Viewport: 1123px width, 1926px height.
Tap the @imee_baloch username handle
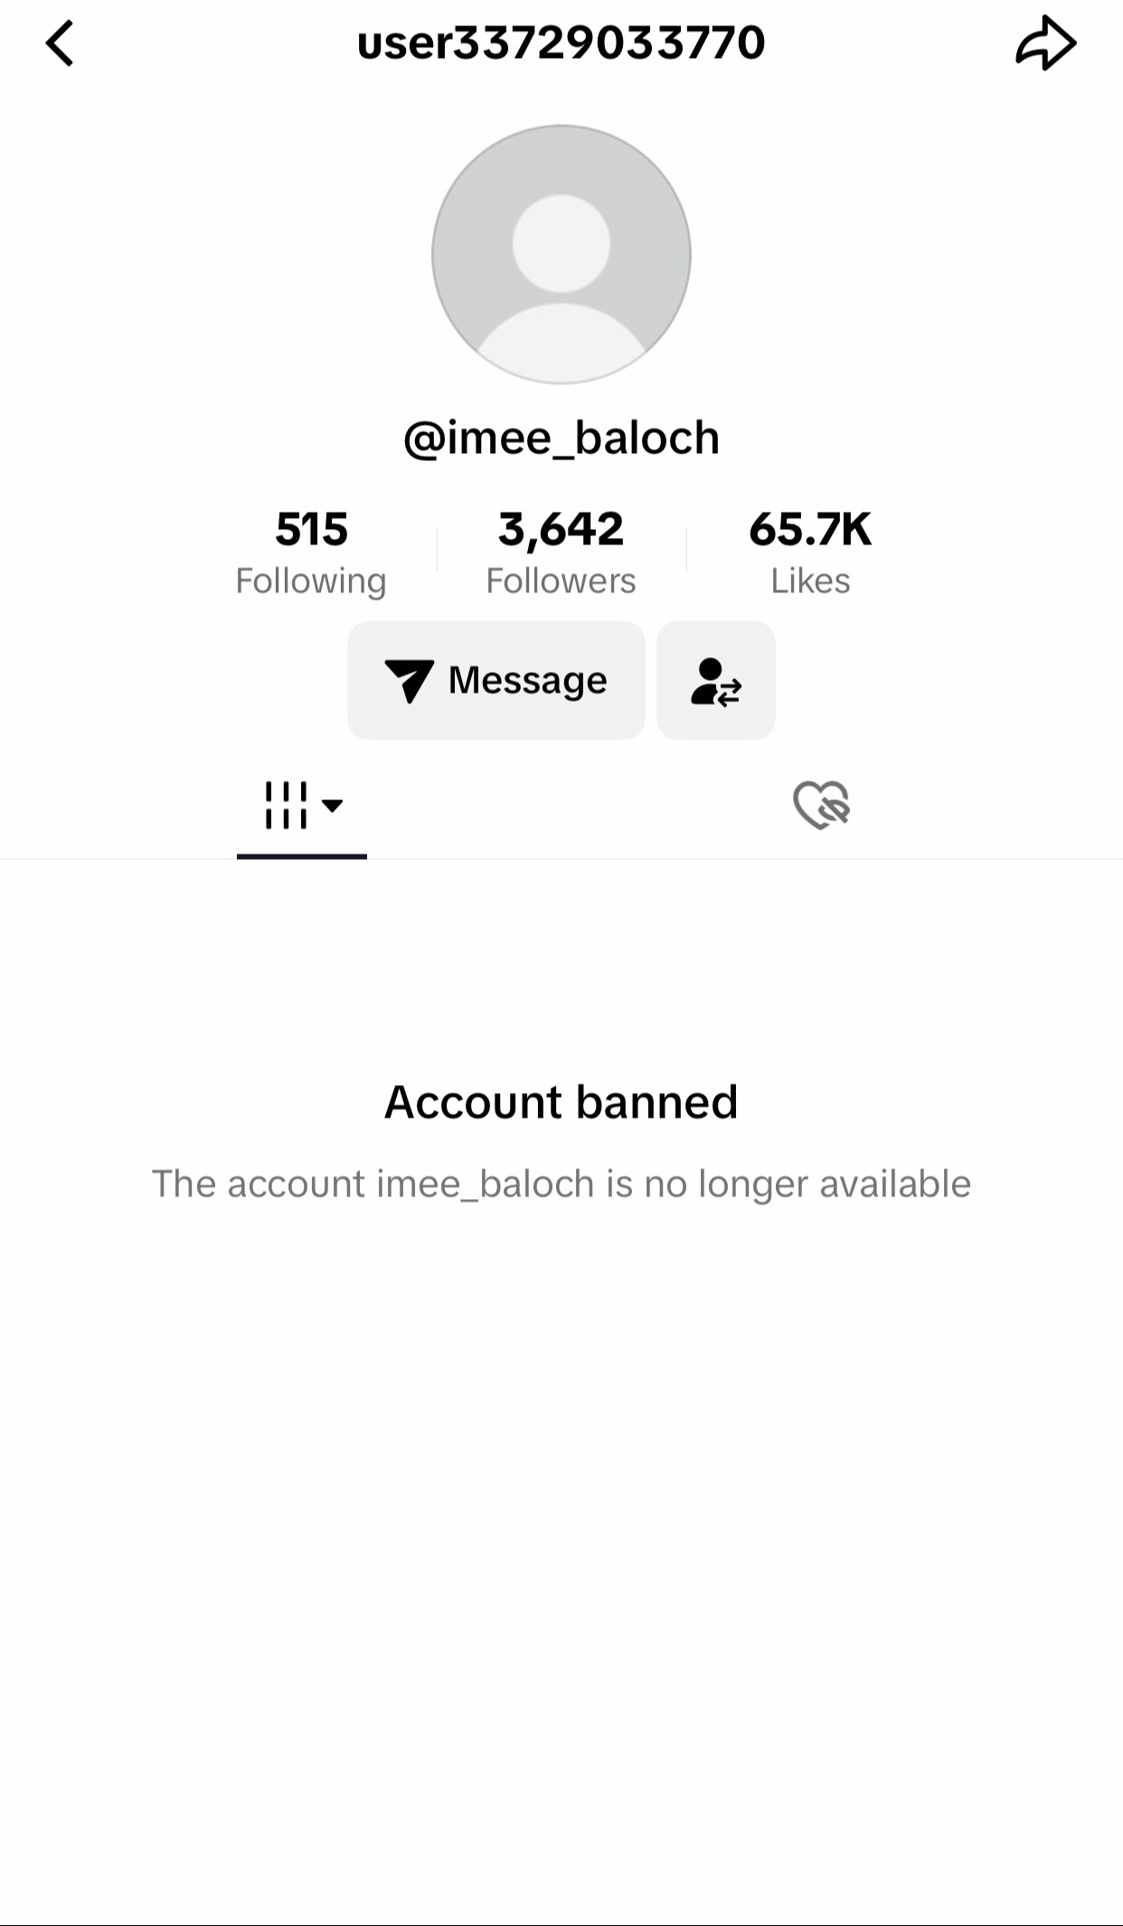click(x=561, y=438)
